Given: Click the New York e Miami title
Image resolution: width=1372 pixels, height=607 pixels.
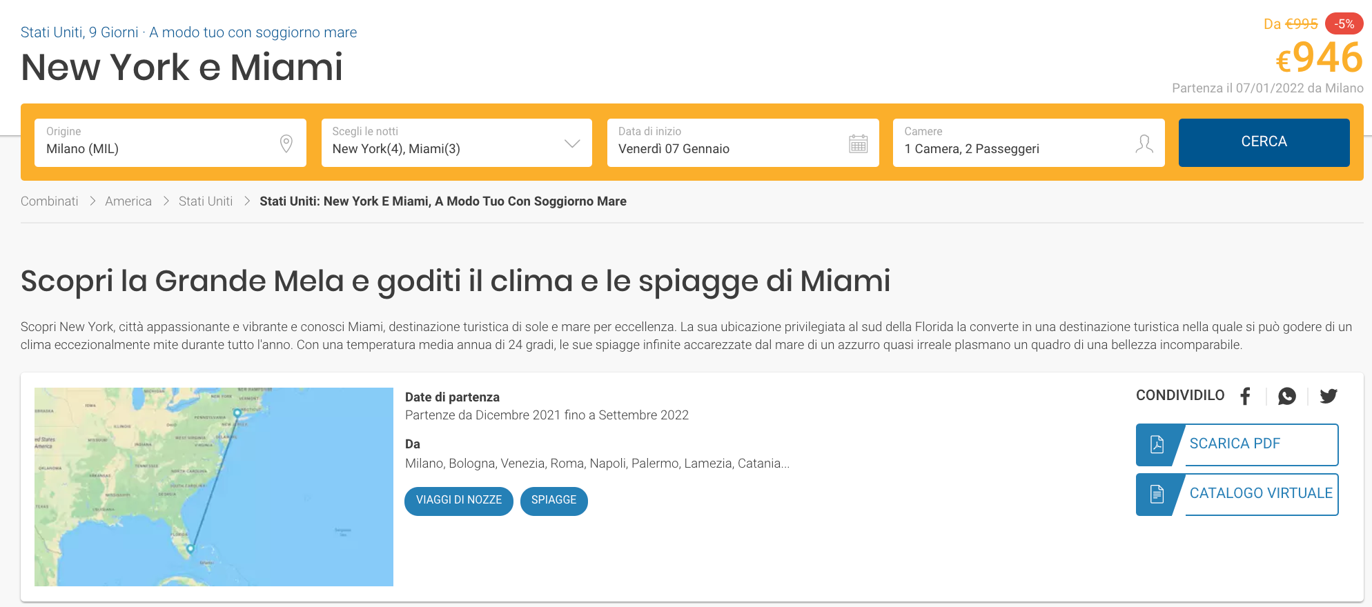Looking at the screenshot, I should tap(182, 68).
